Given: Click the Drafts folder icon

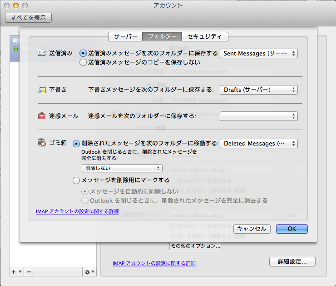Looking at the screenshot, I should [42, 90].
